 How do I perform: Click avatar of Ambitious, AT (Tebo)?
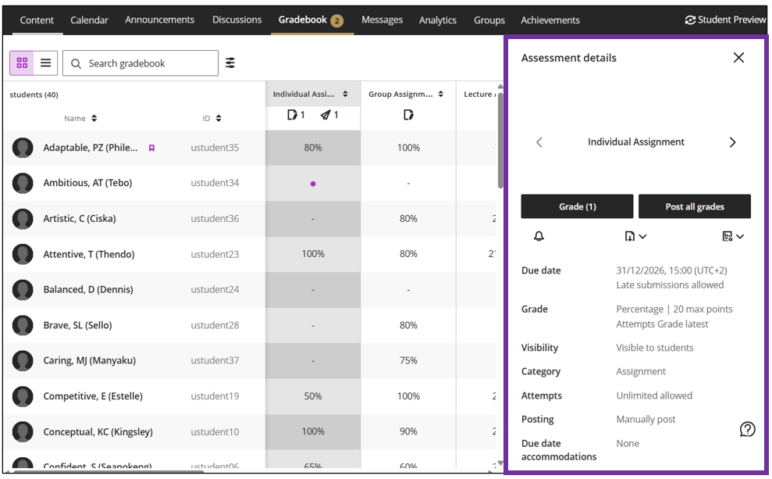point(23,183)
